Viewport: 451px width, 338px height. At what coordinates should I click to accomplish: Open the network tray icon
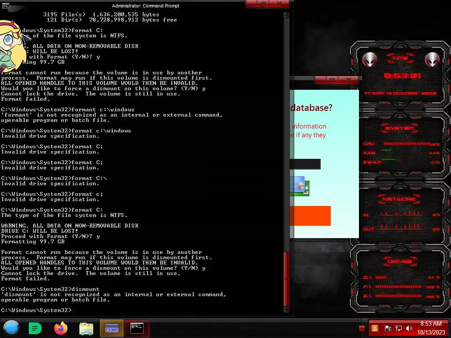[398, 328]
